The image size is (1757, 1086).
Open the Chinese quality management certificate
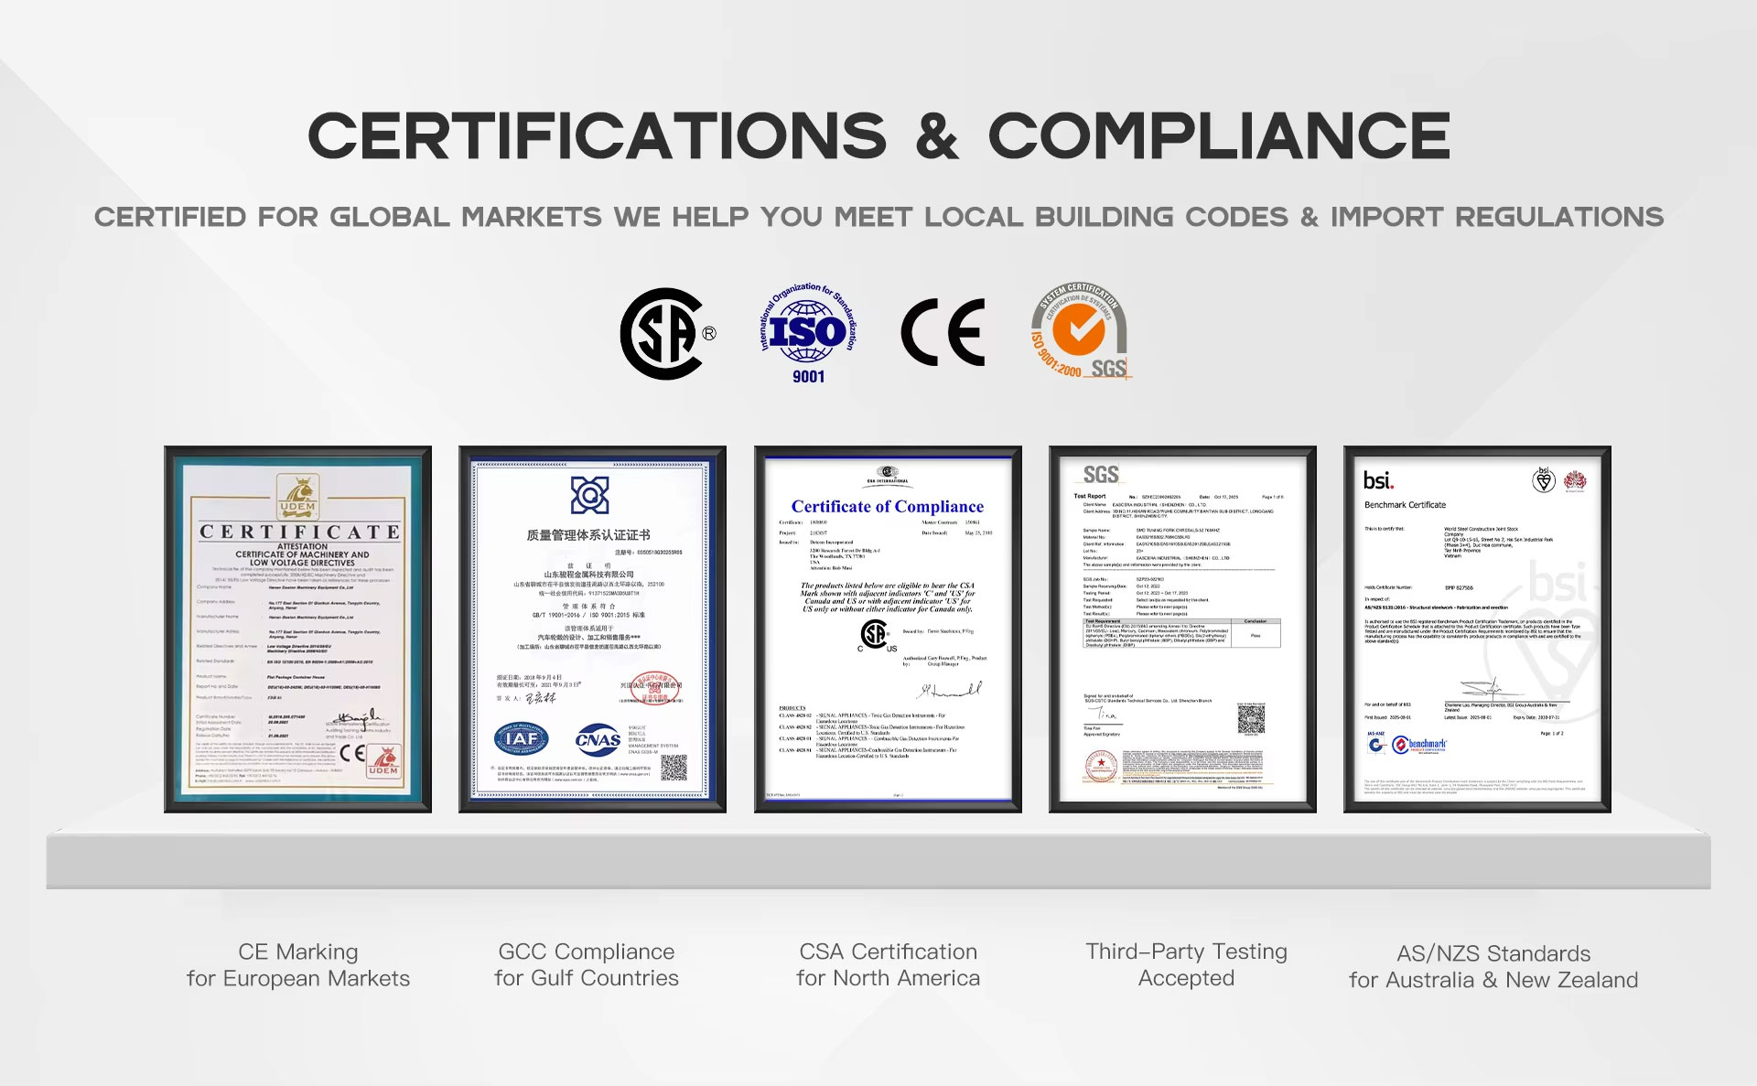(592, 629)
